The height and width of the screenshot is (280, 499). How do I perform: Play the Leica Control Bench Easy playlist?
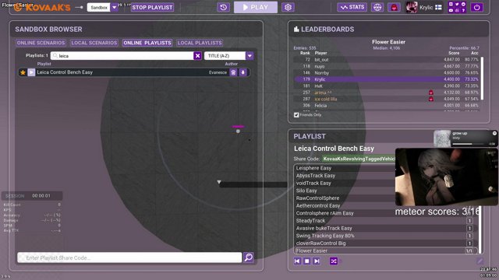coord(31,72)
